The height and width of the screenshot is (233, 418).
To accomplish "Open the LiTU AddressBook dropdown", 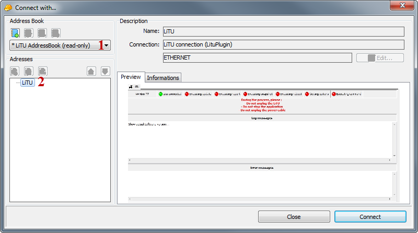I will click(x=107, y=45).
